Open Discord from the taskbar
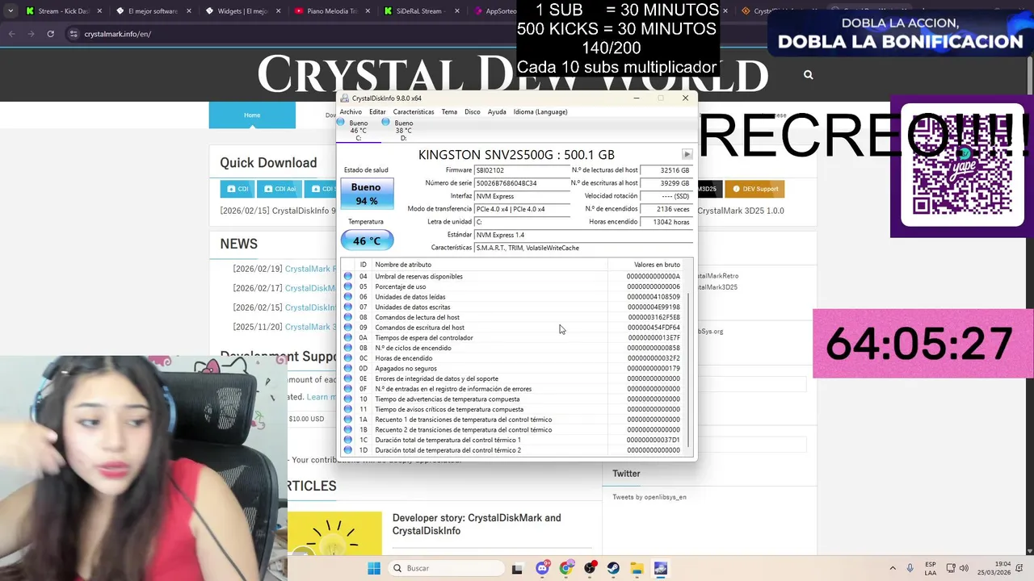 pos(542,568)
